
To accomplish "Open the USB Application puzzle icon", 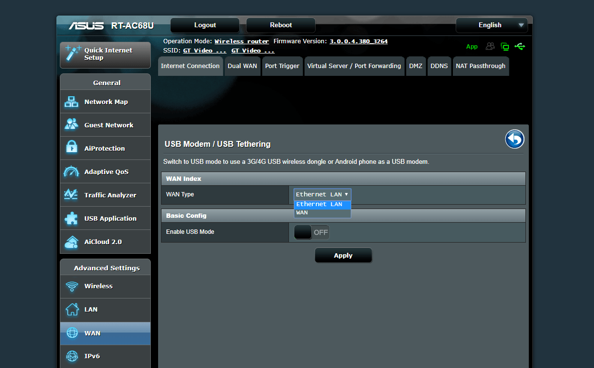I will (72, 218).
